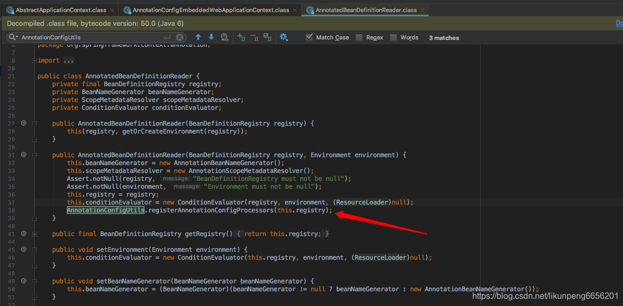Click the new line arrow icon in the search field
The image size is (623, 306).
[x=167, y=38]
